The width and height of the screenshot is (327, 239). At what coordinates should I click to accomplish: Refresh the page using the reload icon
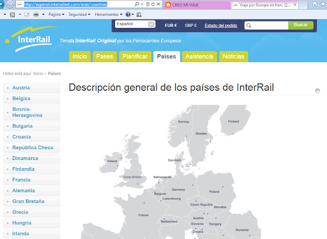[x=153, y=4]
